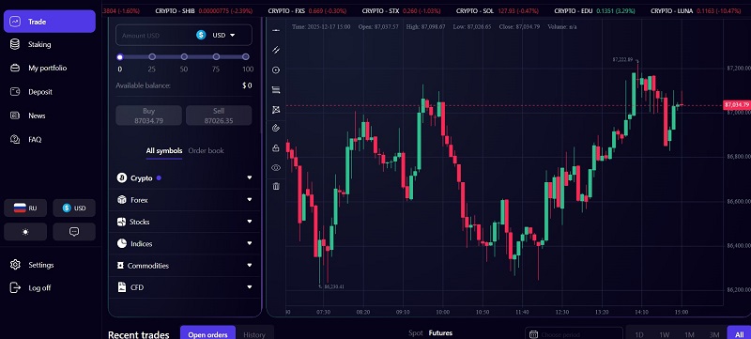
Task: Click the Indices pie chart icon
Action: (122, 244)
